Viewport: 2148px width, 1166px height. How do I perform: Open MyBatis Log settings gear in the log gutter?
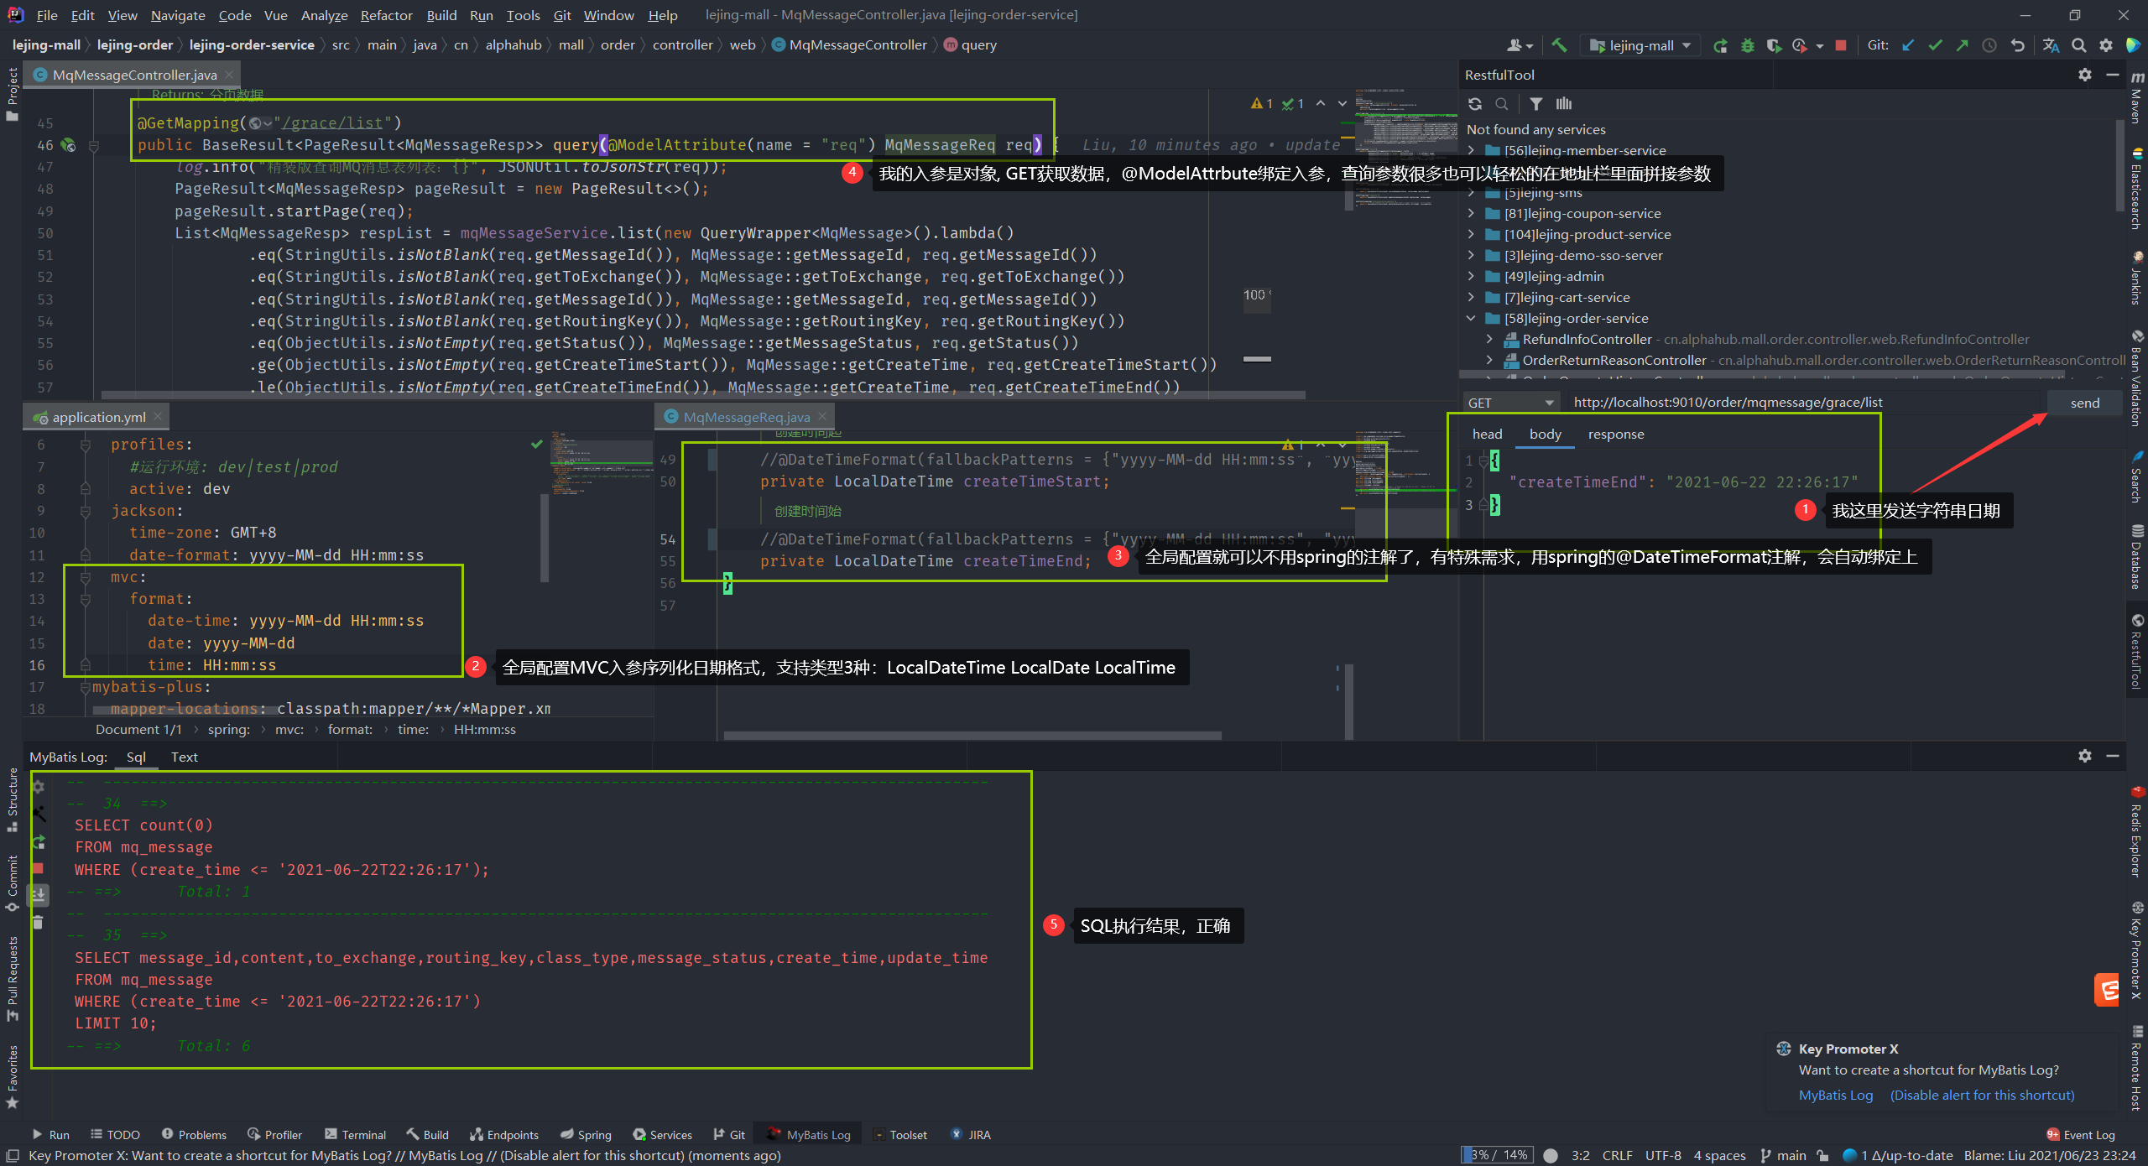[38, 787]
